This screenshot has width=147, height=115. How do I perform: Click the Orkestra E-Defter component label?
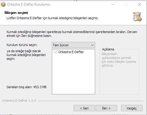point(71,52)
